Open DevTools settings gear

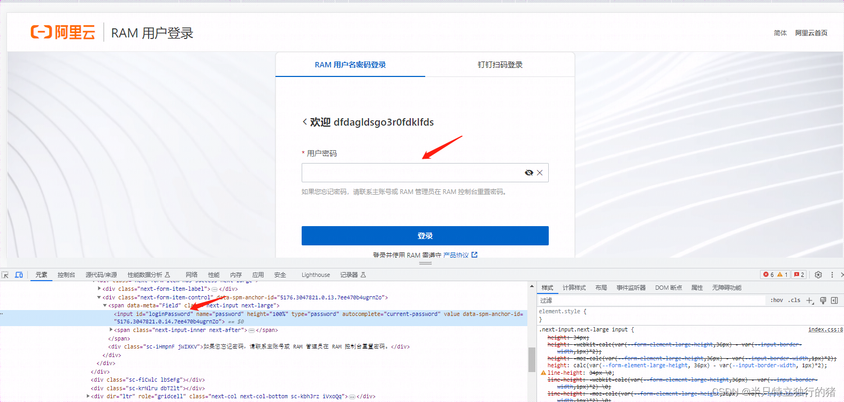pos(818,275)
